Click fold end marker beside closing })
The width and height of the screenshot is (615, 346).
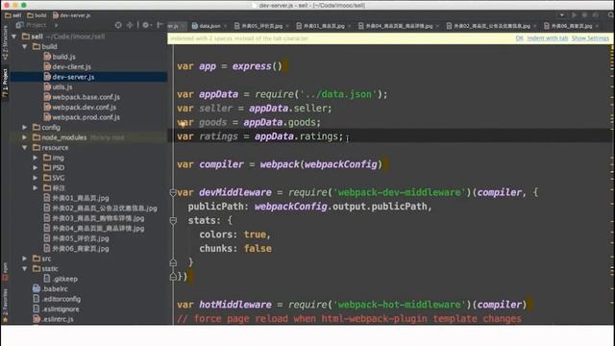(173, 277)
